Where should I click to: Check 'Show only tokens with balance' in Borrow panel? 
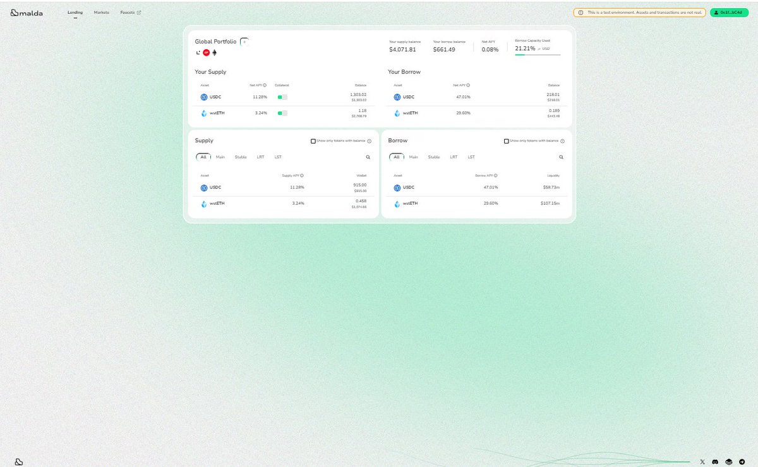(506, 141)
